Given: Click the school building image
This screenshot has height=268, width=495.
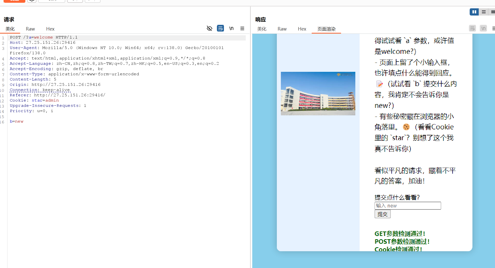Looking at the screenshot, I should [x=318, y=93].
